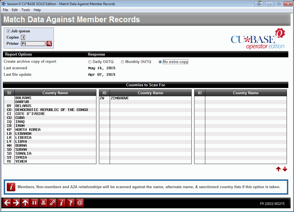This screenshot has height=212, width=294.
Task: Click the red forward arrow button
Action: 16,203
